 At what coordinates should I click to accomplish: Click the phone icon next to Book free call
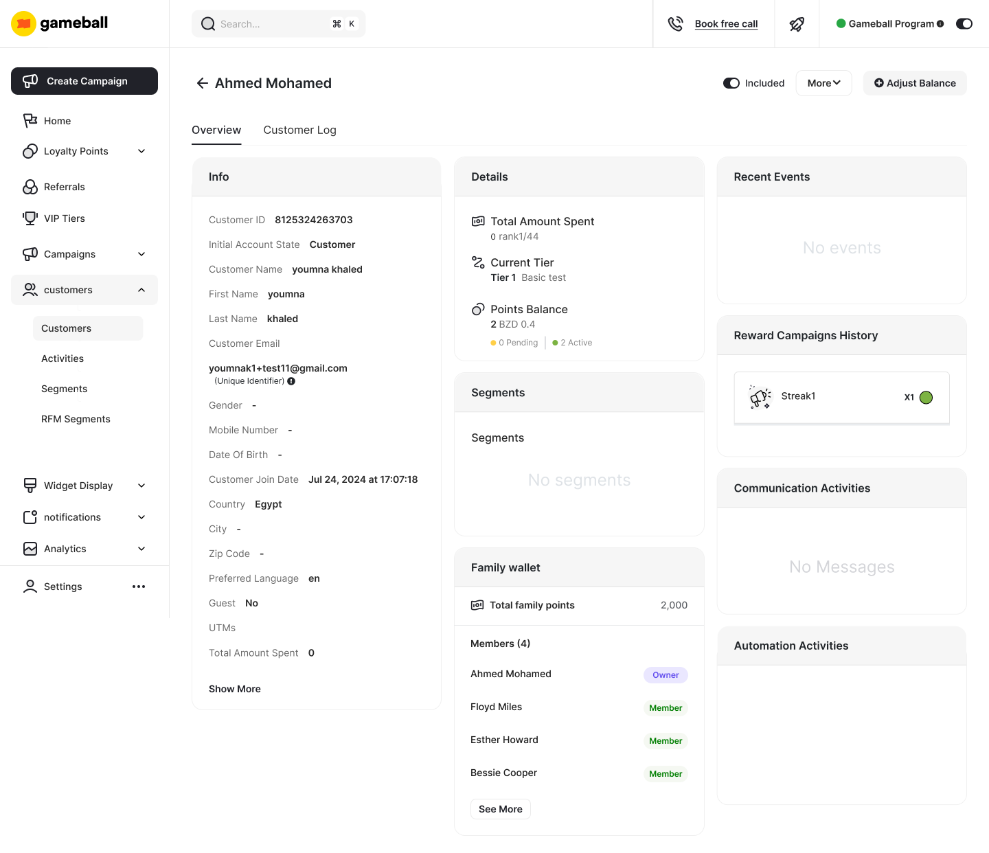(676, 23)
